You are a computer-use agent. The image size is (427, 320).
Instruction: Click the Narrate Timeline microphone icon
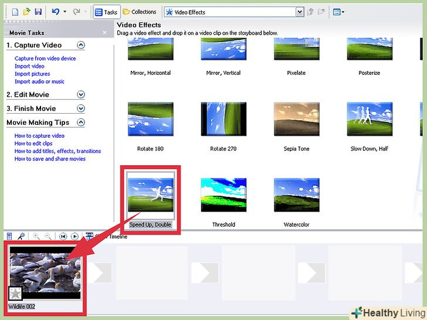21,236
